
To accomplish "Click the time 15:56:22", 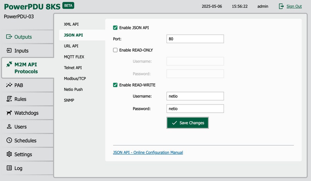I will click(239, 6).
